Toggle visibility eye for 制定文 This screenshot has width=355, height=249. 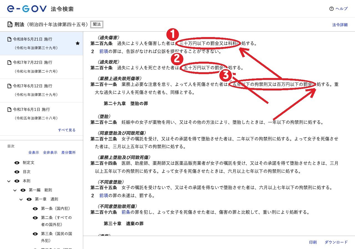coord(17,163)
